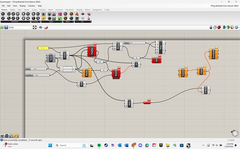Adjust the Group number slider
Image resolution: width=240 pixels, height=149 pixels.
(x=135, y=43)
